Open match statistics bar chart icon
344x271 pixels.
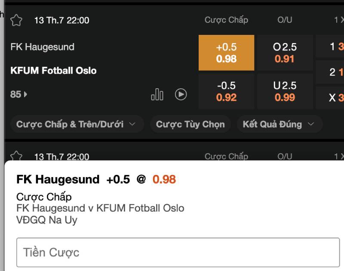[x=157, y=94]
